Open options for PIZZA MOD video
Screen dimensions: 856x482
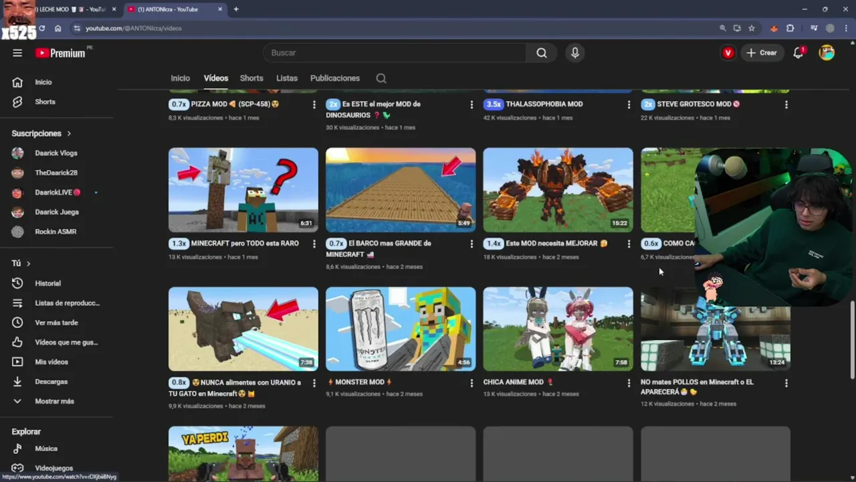[314, 104]
